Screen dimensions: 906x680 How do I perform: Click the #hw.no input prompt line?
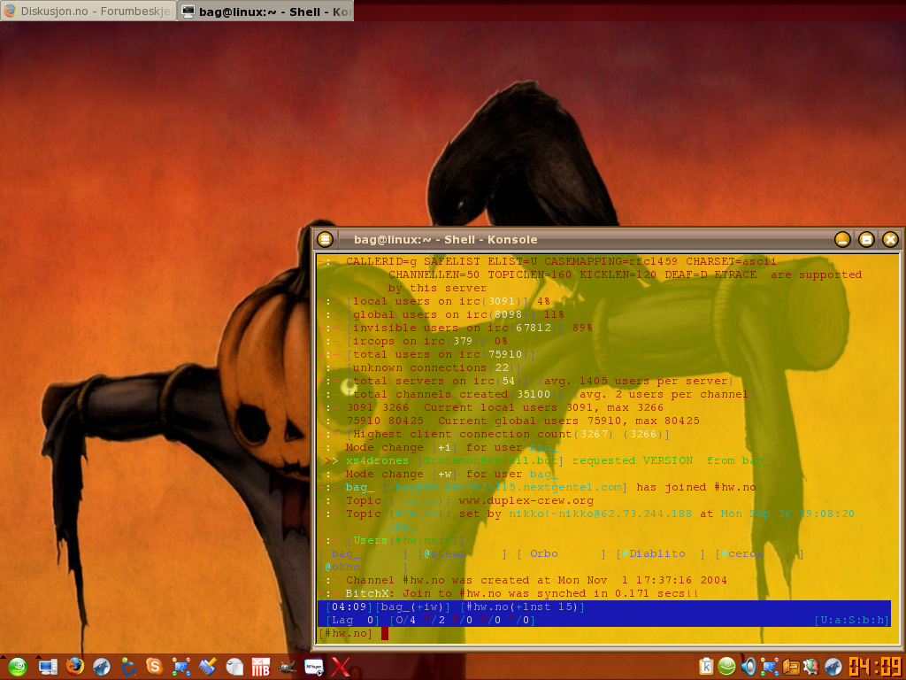point(603,634)
